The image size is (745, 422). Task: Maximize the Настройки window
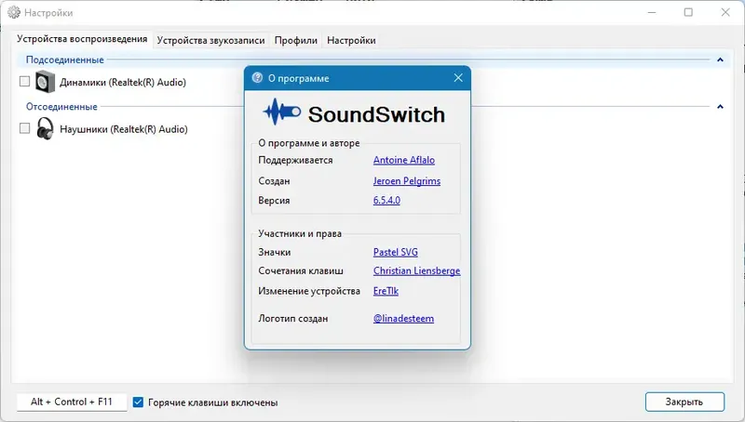point(688,12)
